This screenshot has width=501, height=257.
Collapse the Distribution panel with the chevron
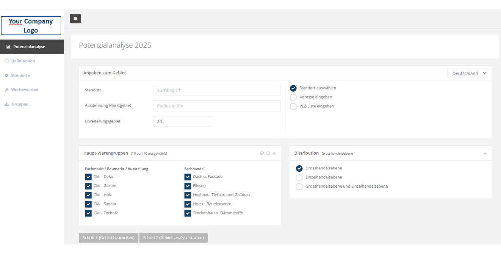485,154
